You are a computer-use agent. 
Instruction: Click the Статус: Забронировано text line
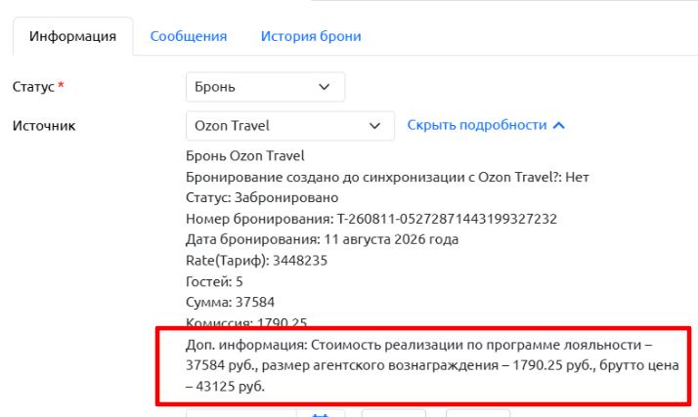click(262, 197)
